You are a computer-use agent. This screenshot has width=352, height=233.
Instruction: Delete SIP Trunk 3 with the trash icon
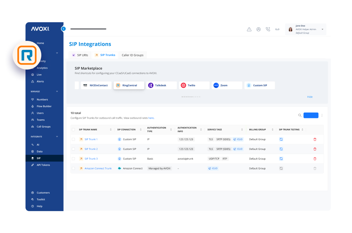[315, 158]
